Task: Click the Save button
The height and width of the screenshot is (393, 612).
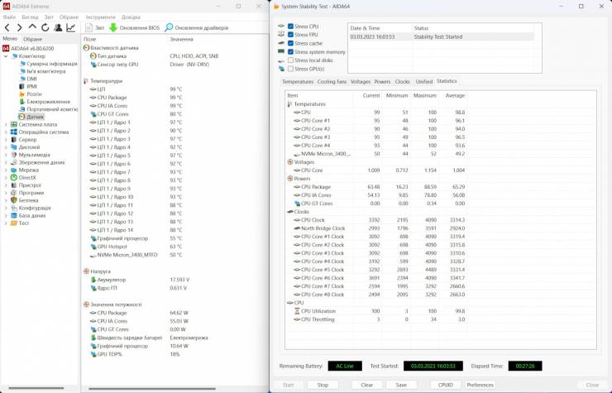Action: 401,385
